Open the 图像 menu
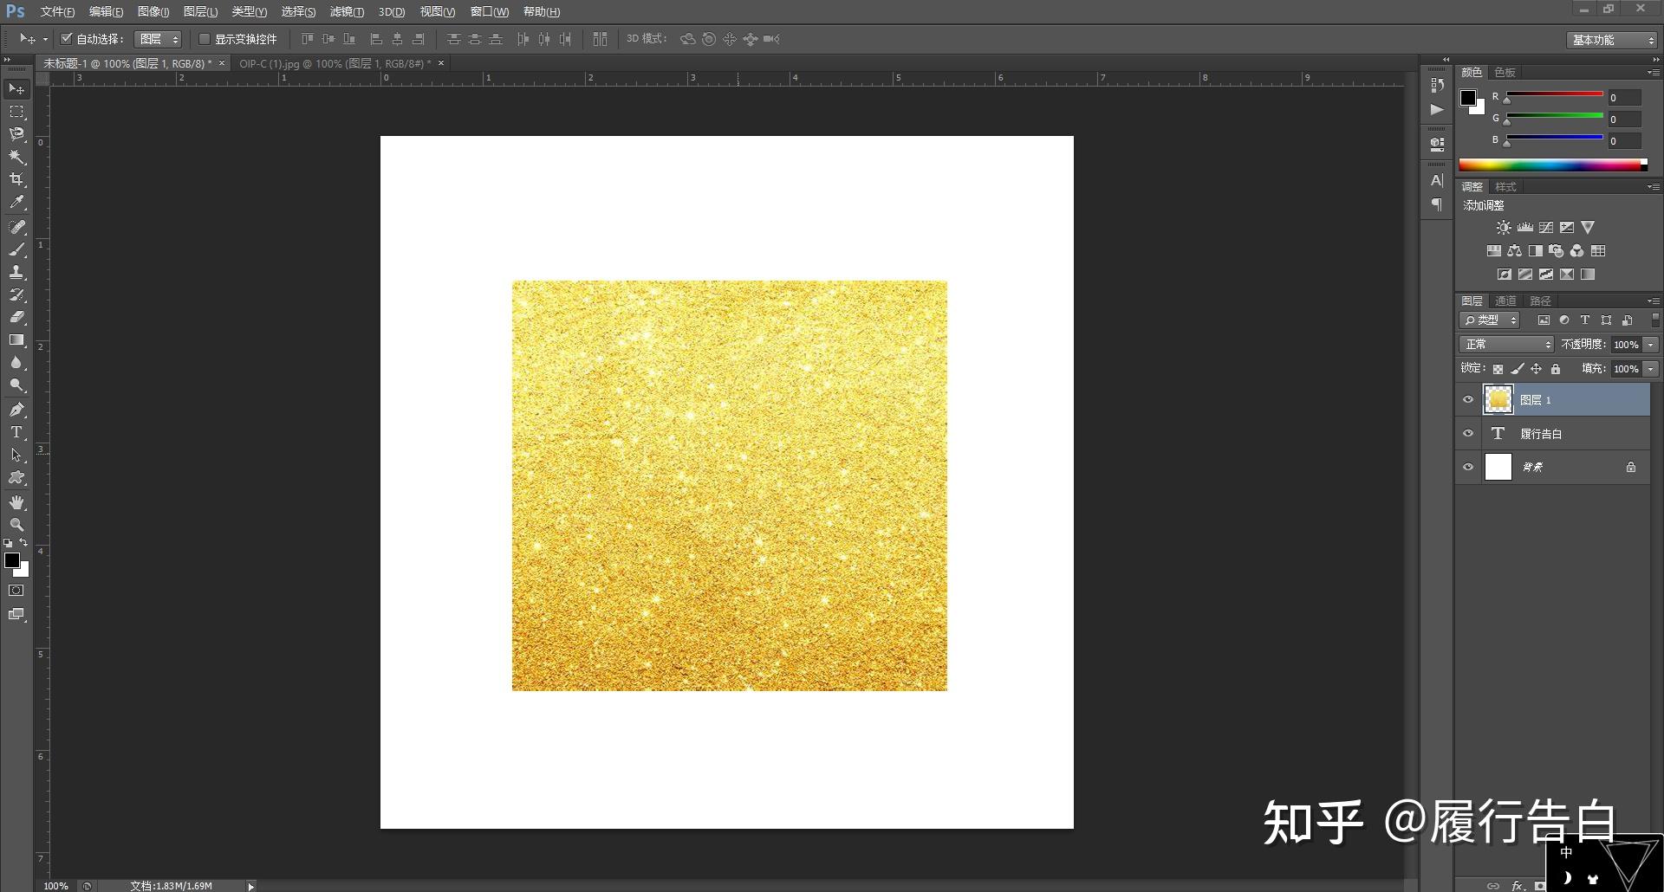 [x=153, y=11]
